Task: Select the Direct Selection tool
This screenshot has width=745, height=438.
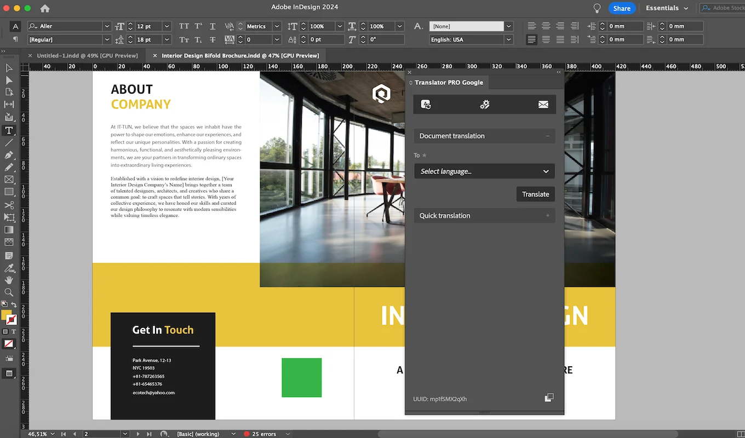Action: coord(9,80)
